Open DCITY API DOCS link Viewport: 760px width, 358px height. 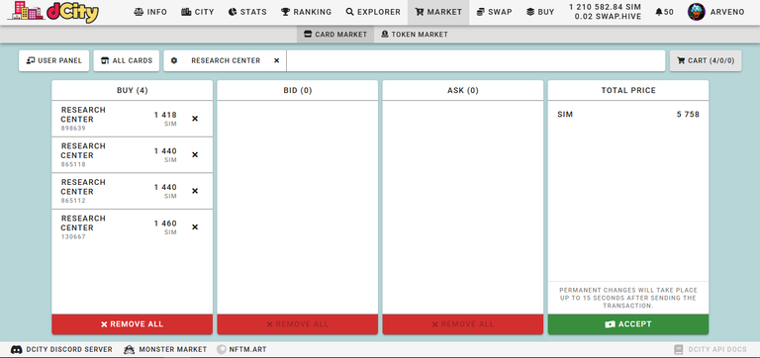(711, 349)
